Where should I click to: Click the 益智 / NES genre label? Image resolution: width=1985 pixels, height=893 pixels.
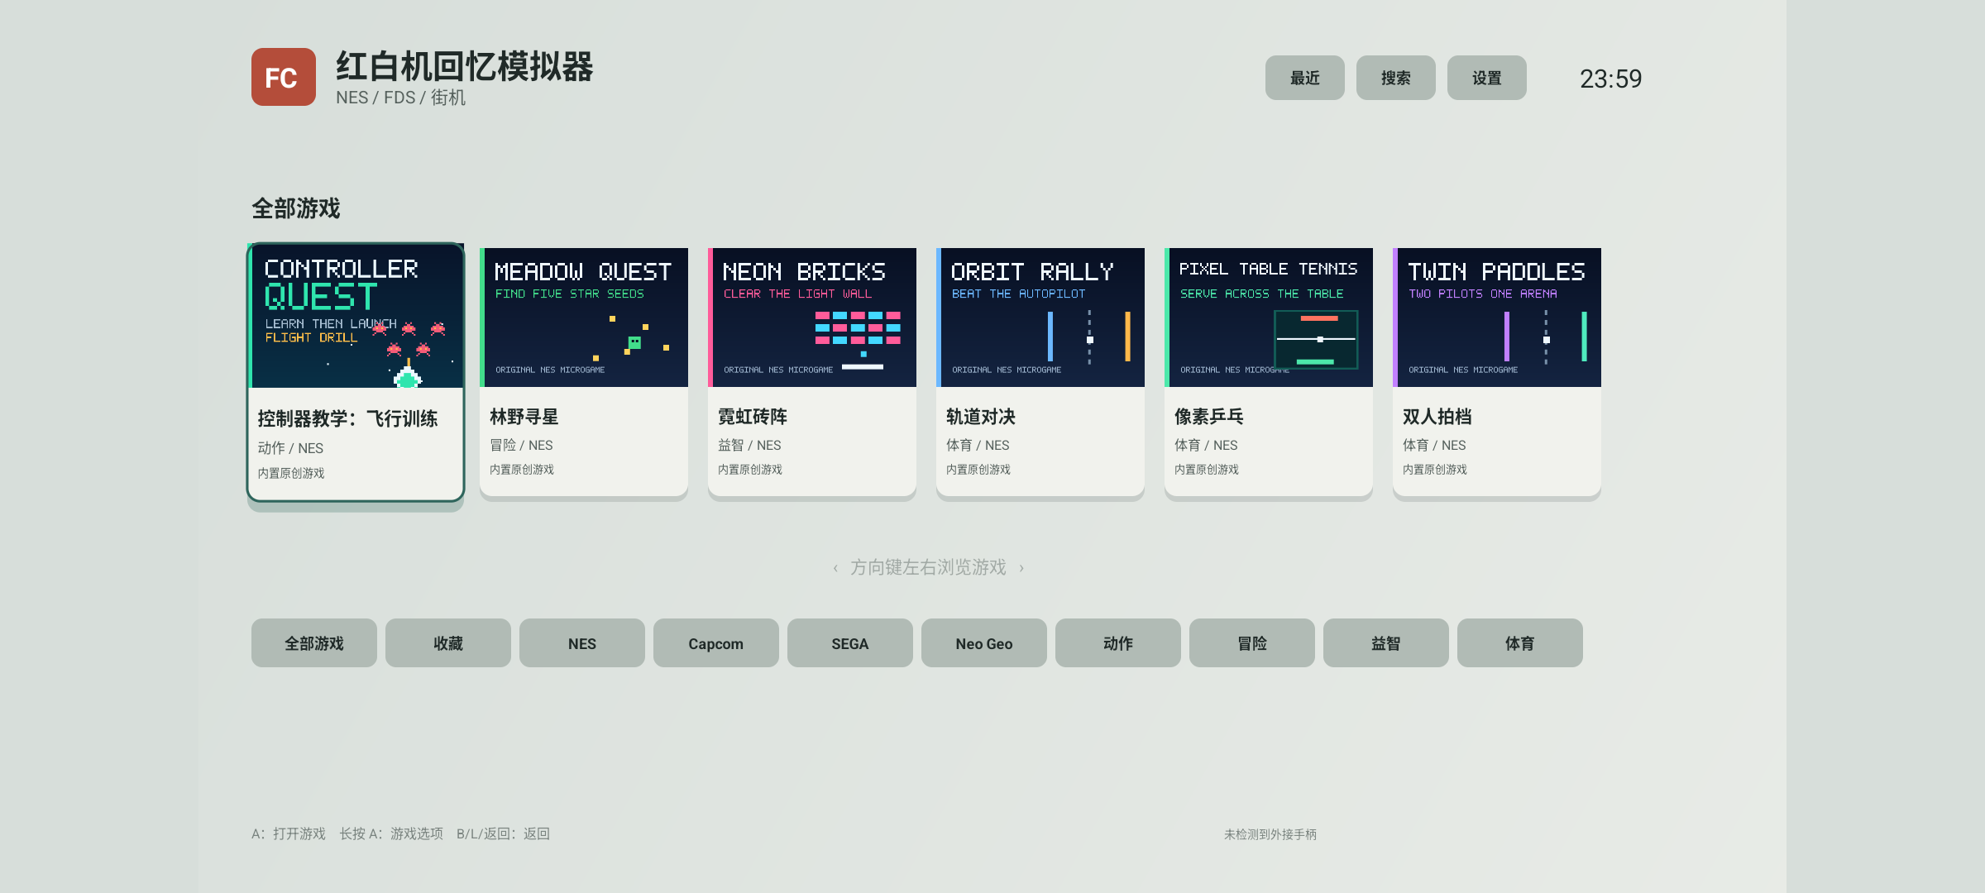tap(749, 445)
